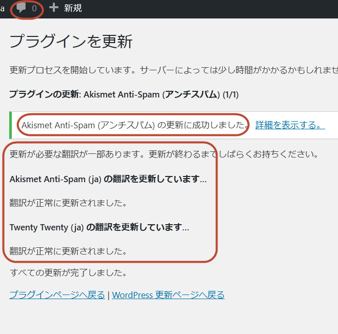Click the 詳細を表示する。 link
338x334 pixels.
290,125
